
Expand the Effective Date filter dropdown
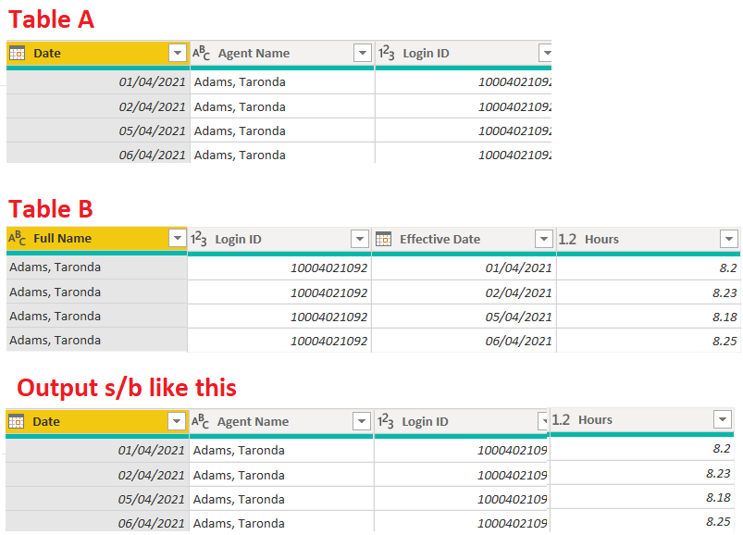[x=543, y=239]
